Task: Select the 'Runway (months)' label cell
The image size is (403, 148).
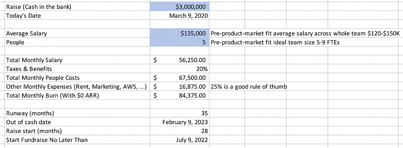Action: coord(78,113)
